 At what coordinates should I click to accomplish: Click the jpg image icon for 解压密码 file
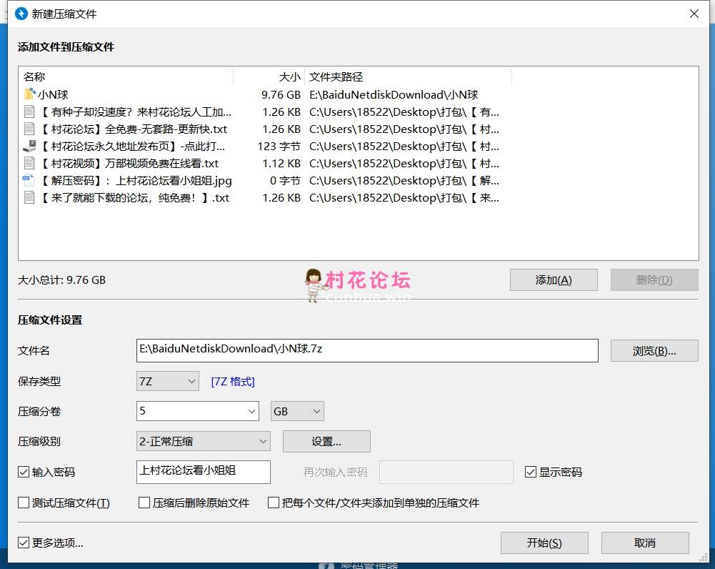[29, 181]
